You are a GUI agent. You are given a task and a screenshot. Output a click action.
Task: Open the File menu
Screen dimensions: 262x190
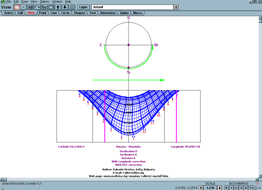(x=9, y=2)
